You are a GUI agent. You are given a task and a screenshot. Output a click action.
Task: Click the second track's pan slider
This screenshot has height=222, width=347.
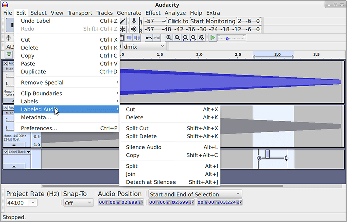click(9, 128)
